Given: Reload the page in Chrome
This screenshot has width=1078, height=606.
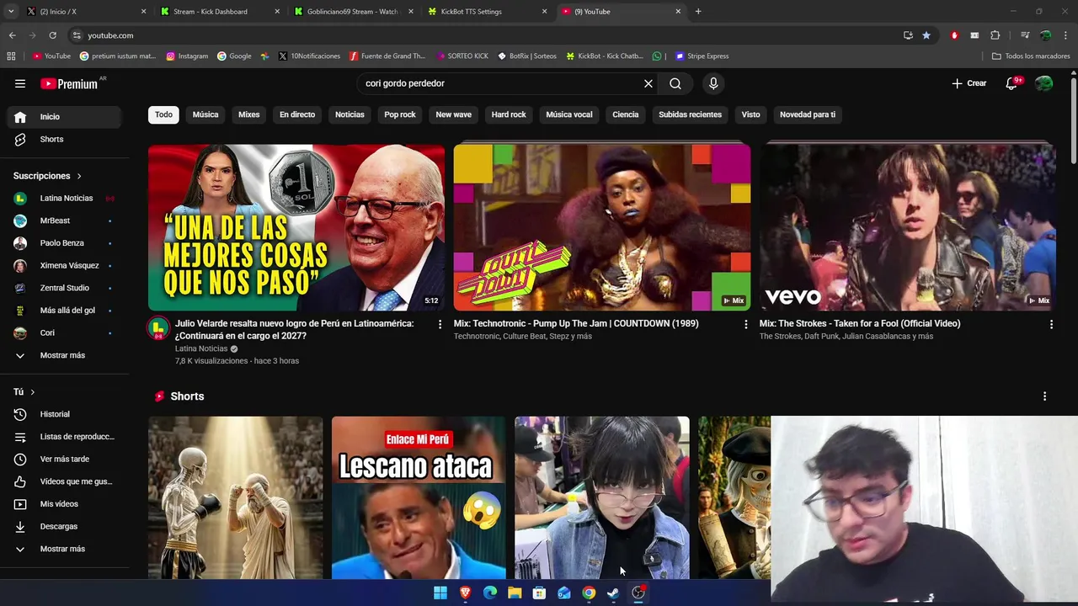Looking at the screenshot, I should pyautogui.click(x=52, y=35).
